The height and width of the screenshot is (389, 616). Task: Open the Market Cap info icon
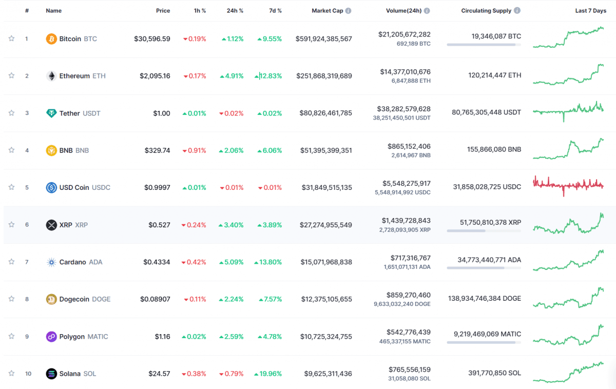(x=349, y=11)
